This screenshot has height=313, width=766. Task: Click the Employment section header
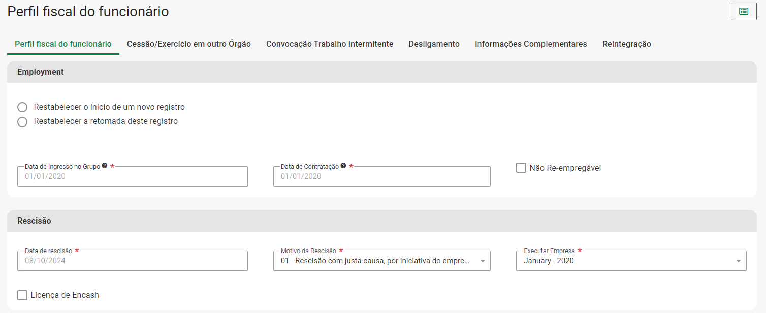pos(41,72)
